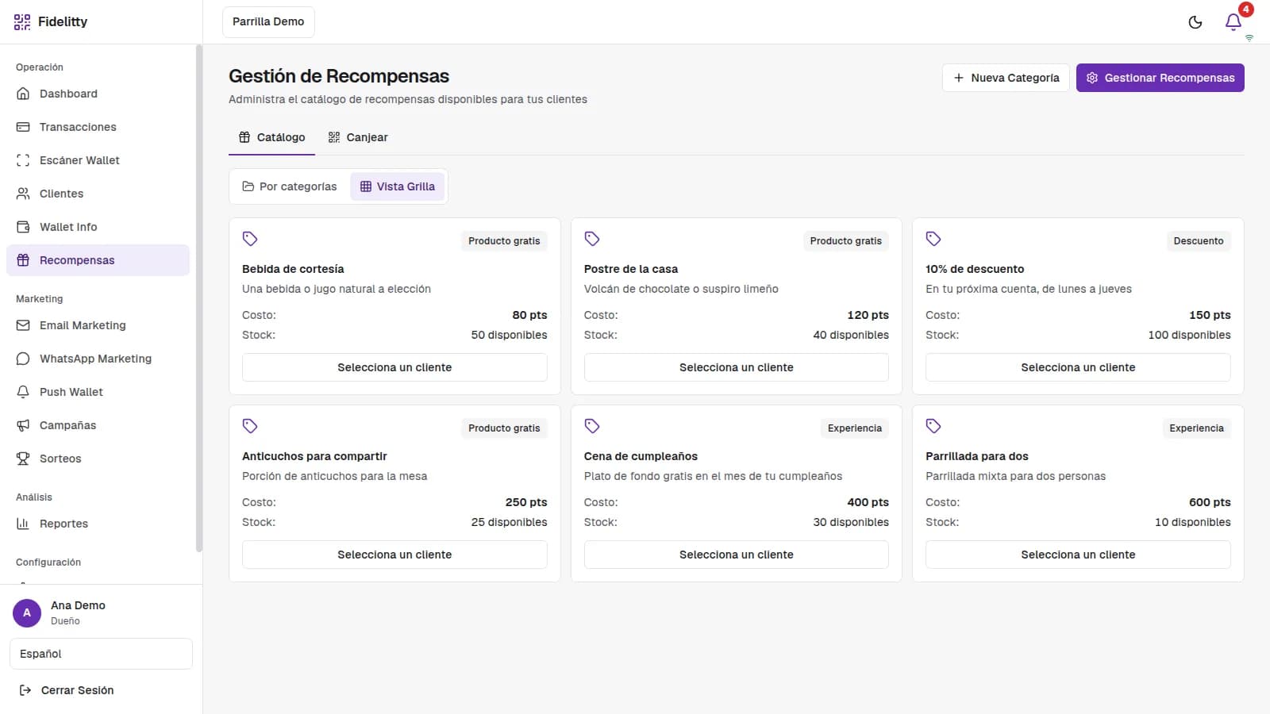Image resolution: width=1270 pixels, height=714 pixels.
Task: Open the Español language dropdown
Action: (101, 654)
